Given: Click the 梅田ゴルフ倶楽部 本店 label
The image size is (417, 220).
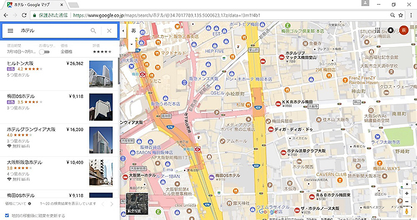Looking at the screenshot, I should point(303,31).
